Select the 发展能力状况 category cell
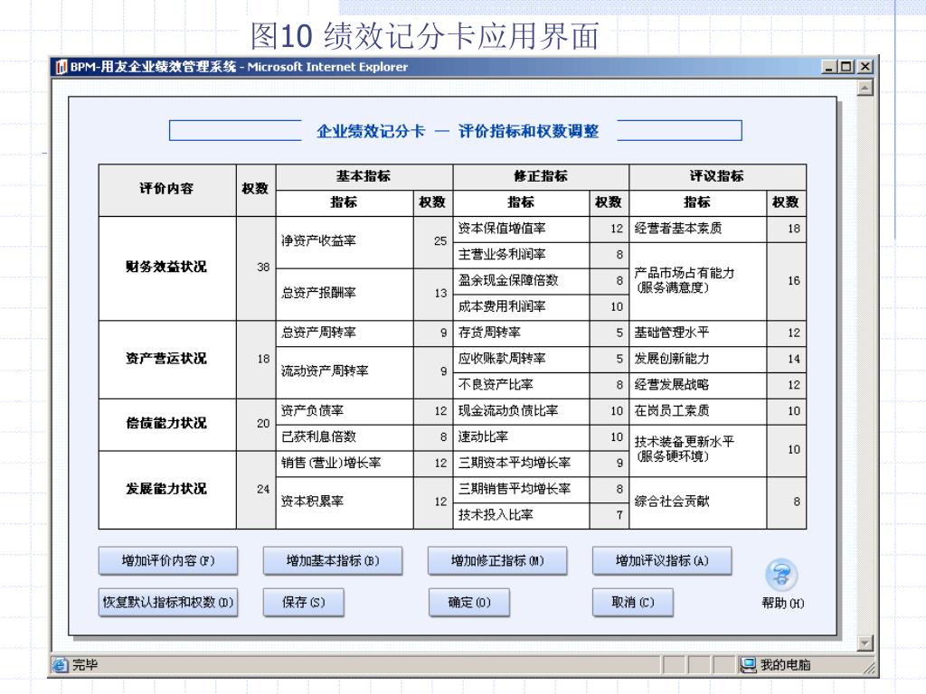Image resolution: width=926 pixels, height=694 pixels. (x=167, y=489)
